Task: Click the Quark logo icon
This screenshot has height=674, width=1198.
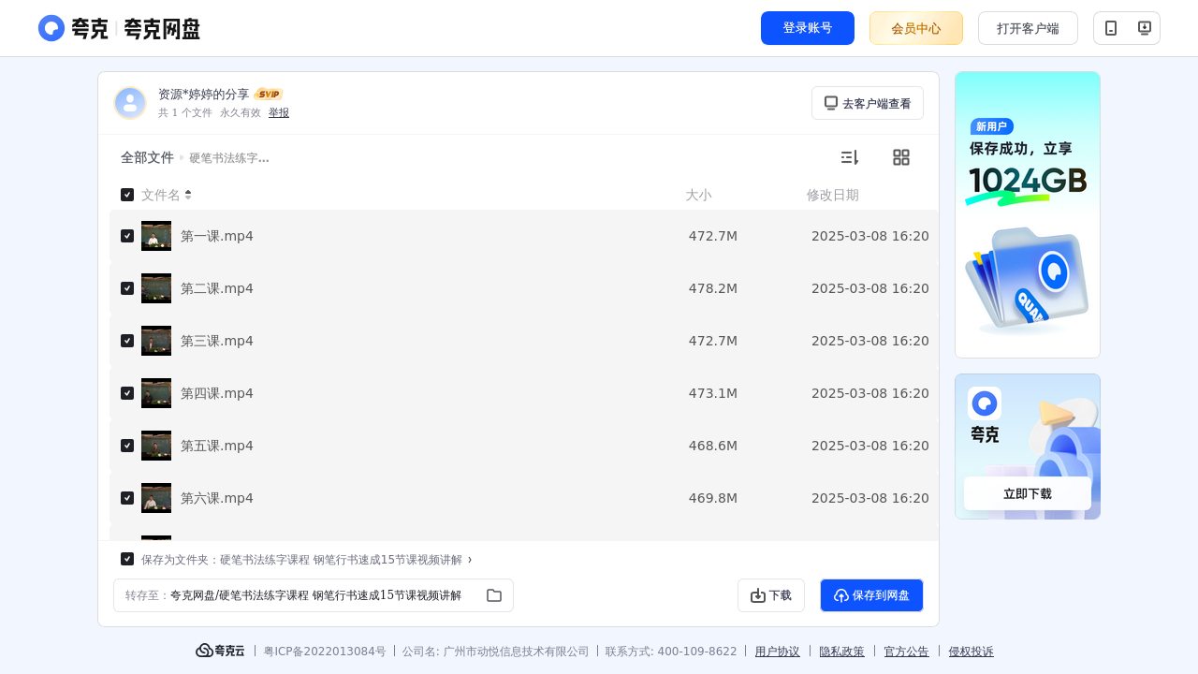Action: 51,28
